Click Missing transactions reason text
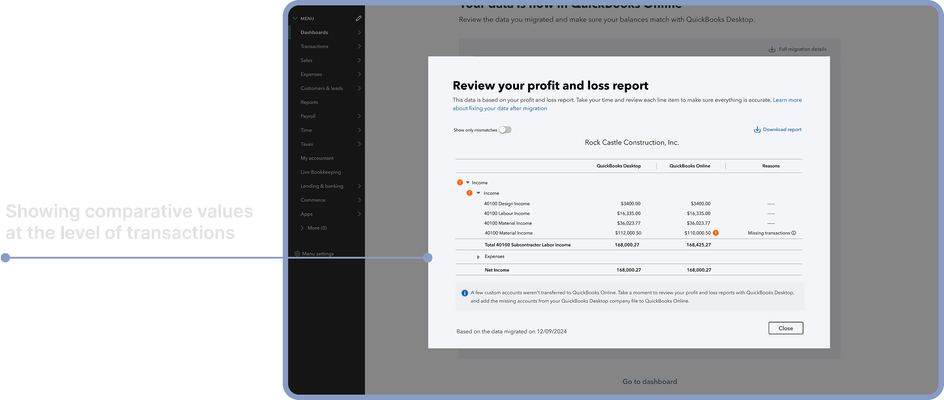The width and height of the screenshot is (944, 400). pos(769,233)
